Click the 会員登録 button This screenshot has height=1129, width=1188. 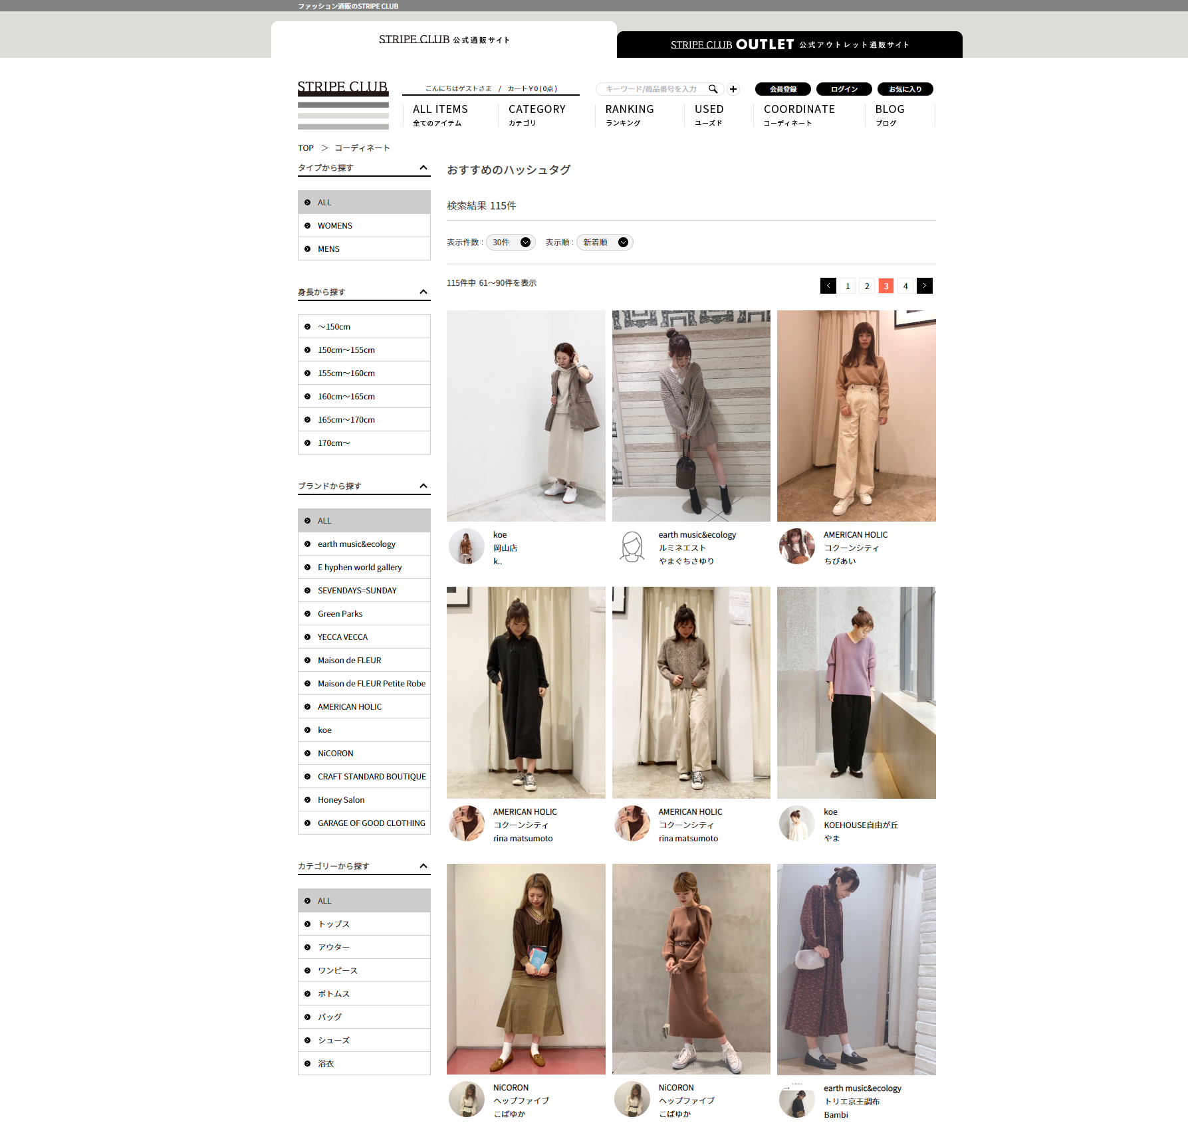(x=783, y=89)
